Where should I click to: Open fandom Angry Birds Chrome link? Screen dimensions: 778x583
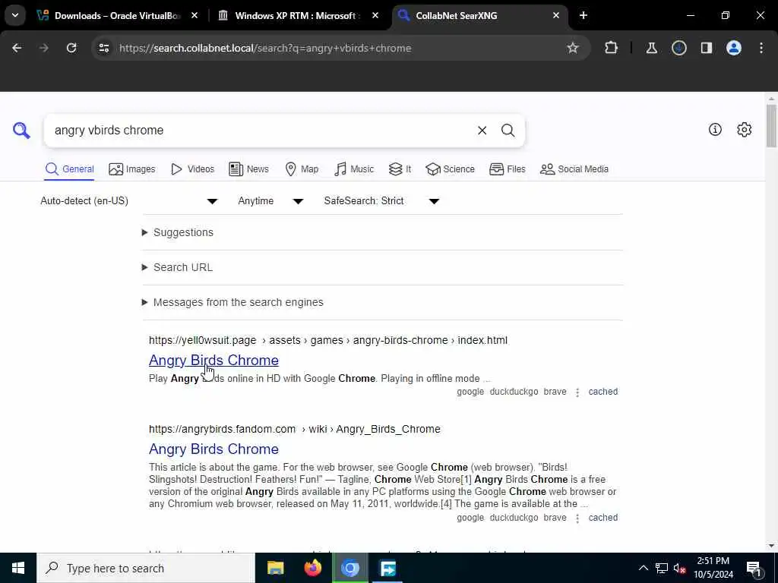[x=213, y=449]
